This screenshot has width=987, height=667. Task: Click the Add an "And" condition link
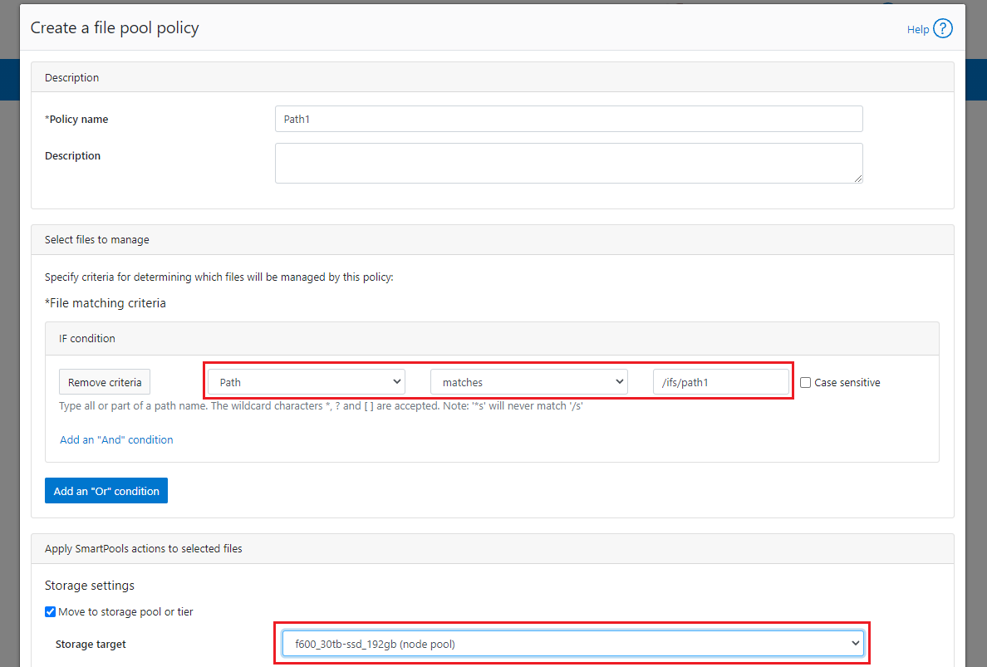tap(116, 439)
